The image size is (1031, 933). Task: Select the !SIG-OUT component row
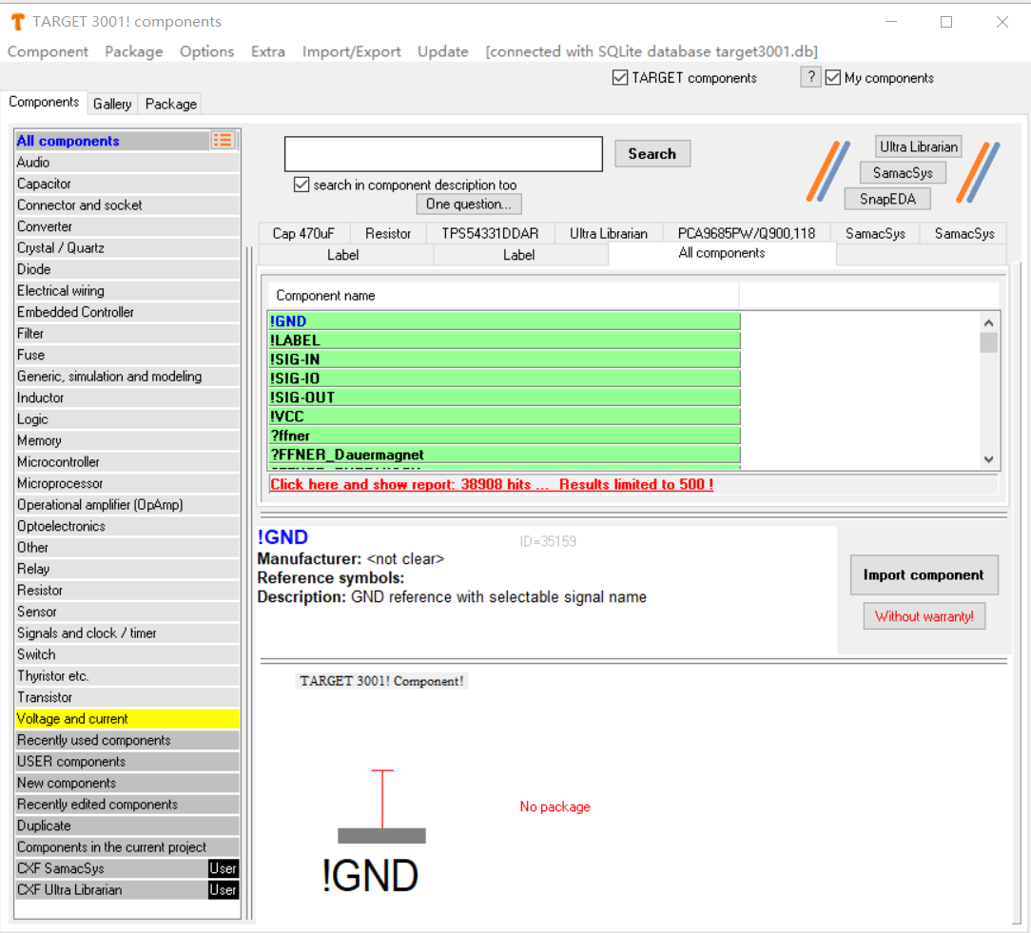(x=504, y=398)
